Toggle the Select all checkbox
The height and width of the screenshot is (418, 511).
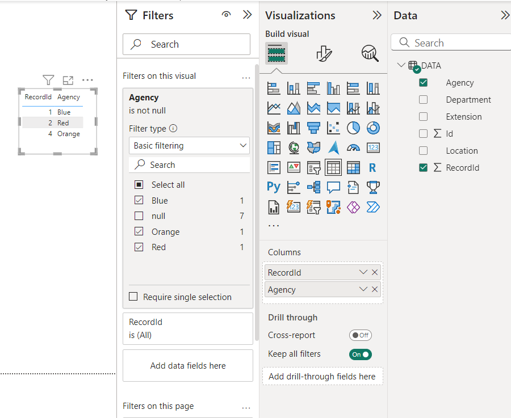point(139,184)
